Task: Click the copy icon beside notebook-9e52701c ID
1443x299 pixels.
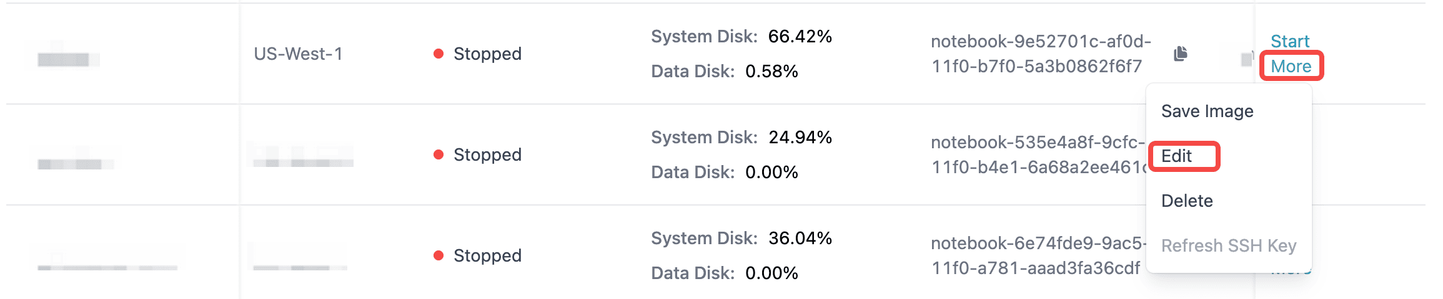Action: click(1180, 54)
